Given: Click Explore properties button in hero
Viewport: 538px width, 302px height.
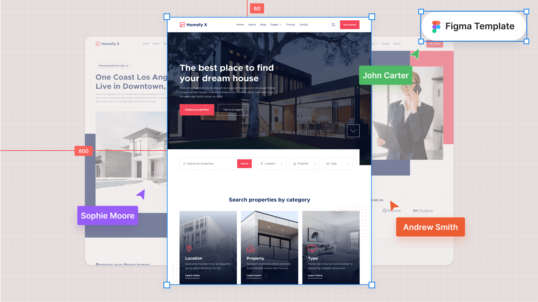Looking at the screenshot, I should (197, 109).
